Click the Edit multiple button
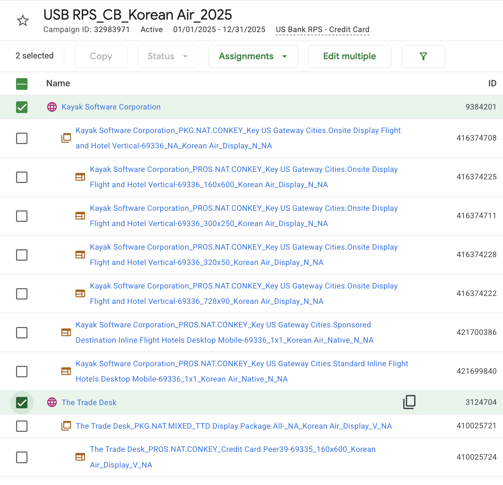This screenshot has width=503, height=485. (x=350, y=56)
